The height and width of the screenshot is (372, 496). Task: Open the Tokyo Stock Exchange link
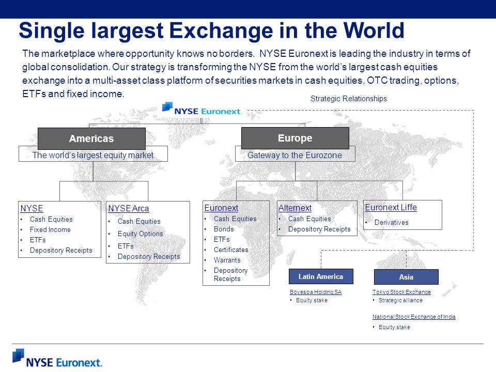click(401, 292)
